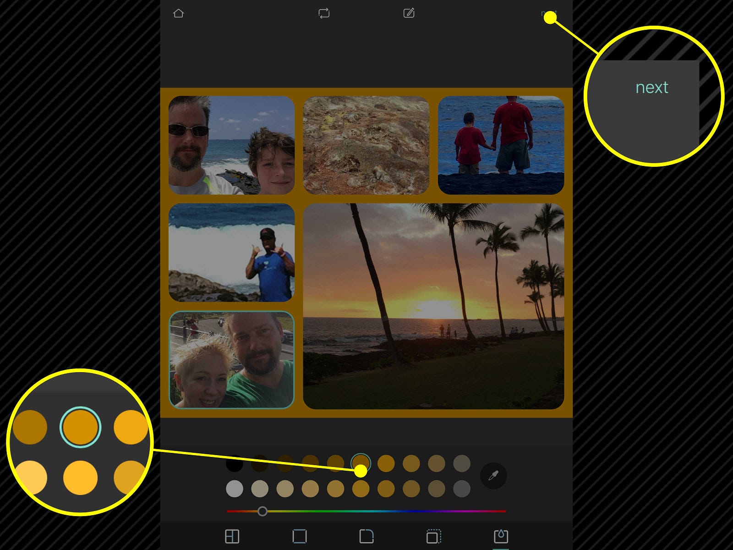
Task: Click the shuffle layout arrows icon
Action: click(x=324, y=13)
